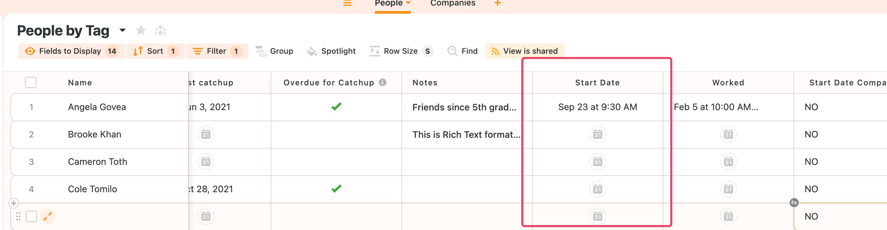Click the Fx formula badge icon
The image size is (887, 230).
[794, 203]
